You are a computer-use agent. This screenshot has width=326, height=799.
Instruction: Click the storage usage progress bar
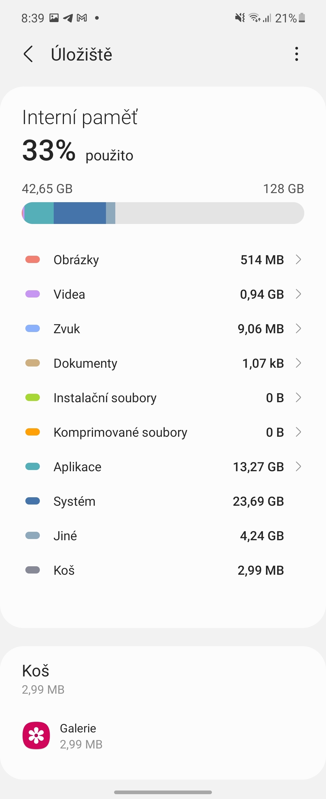click(163, 213)
